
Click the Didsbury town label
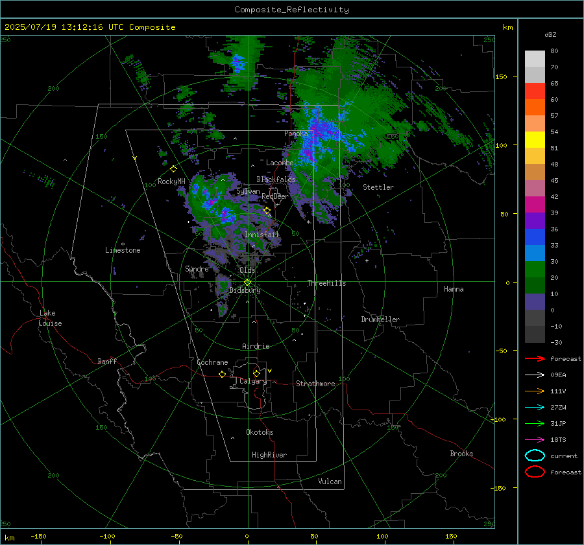[245, 290]
